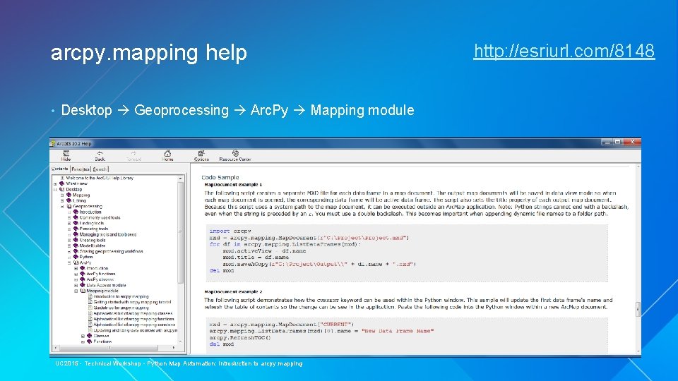Click the book icon beside Functions

(89, 341)
